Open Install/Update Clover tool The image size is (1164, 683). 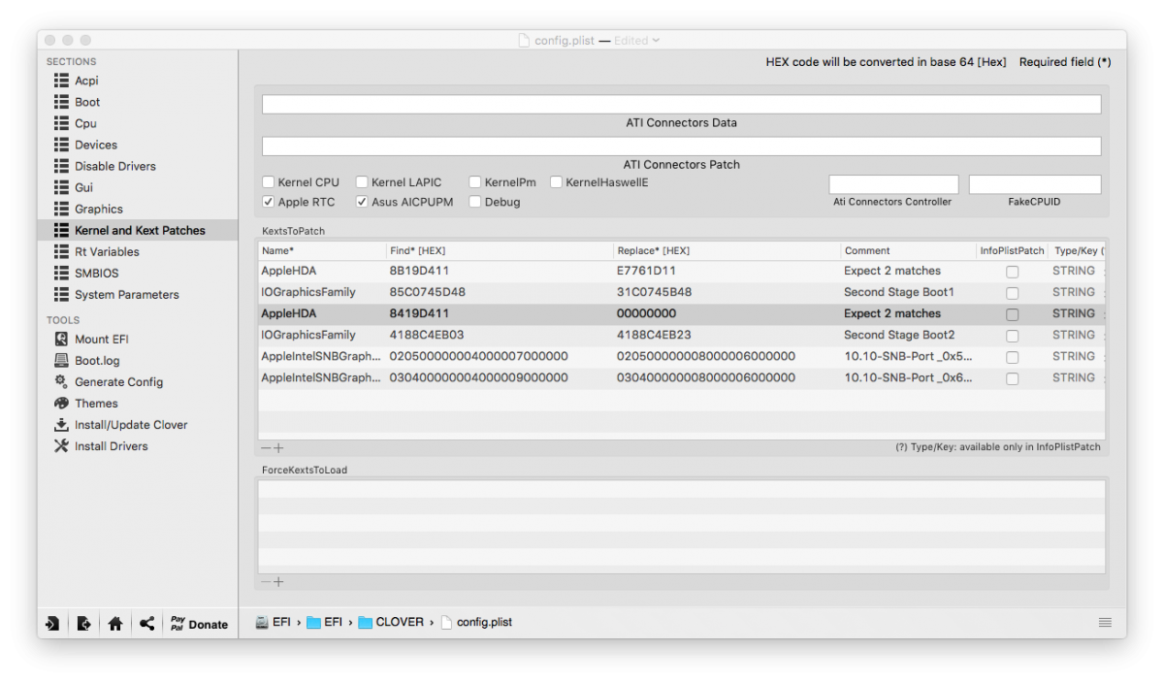point(61,425)
